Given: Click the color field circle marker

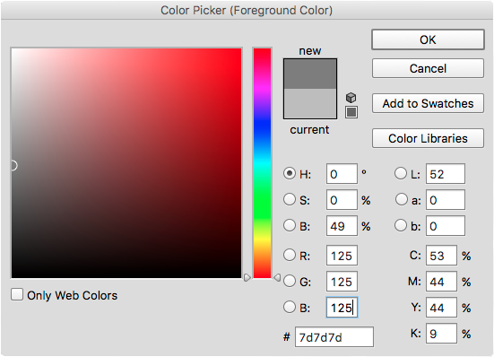Looking at the screenshot, I should click(13, 165).
